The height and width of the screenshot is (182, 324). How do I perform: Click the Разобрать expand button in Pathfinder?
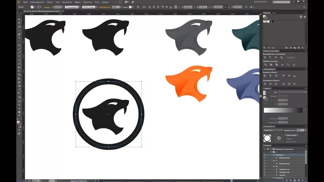[x=291, y=57]
